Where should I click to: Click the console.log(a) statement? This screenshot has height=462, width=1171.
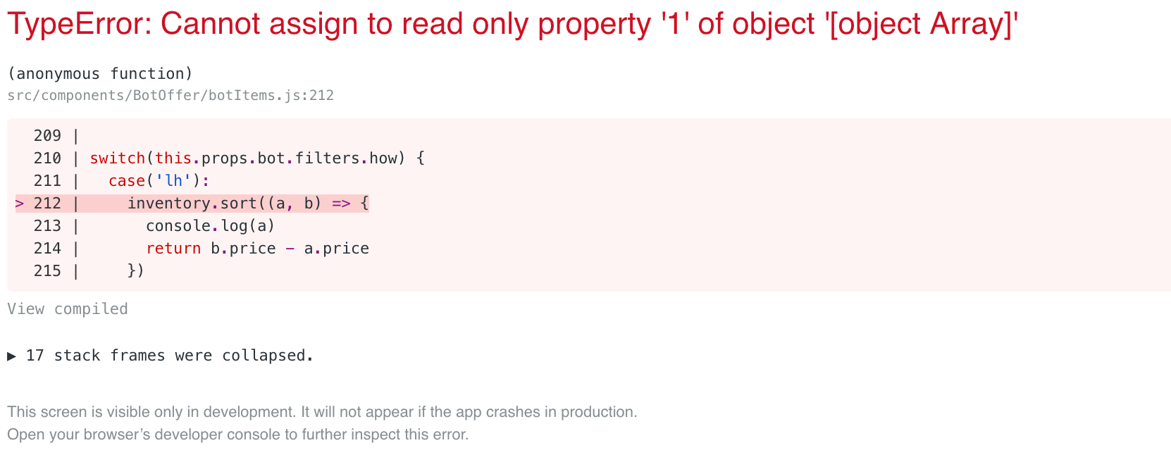pyautogui.click(x=210, y=226)
